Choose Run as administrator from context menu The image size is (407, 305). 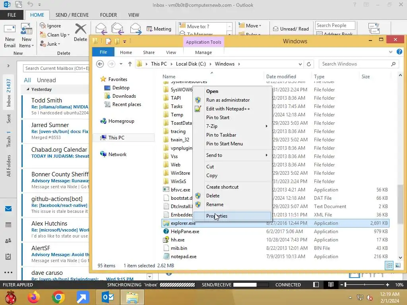click(x=233, y=100)
